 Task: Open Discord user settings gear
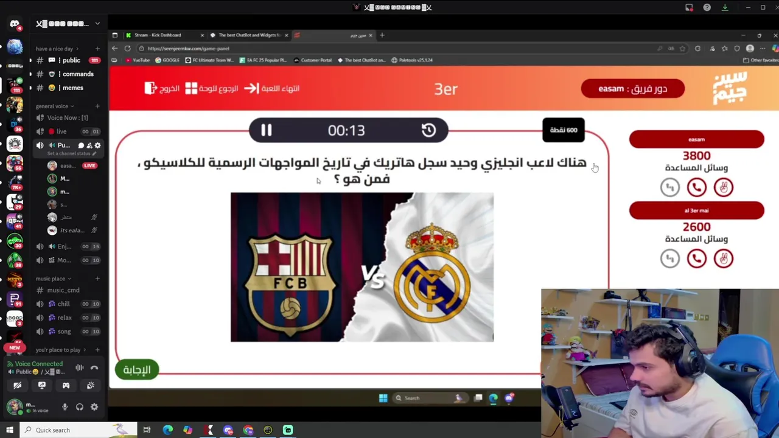[x=94, y=407]
